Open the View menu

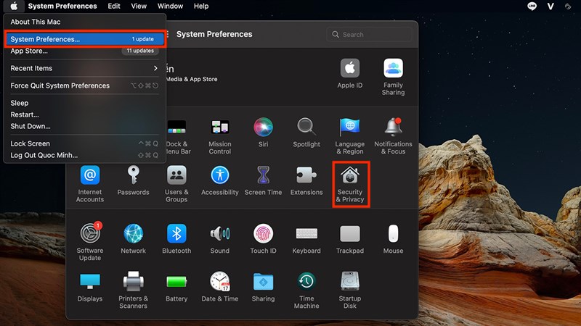click(139, 6)
